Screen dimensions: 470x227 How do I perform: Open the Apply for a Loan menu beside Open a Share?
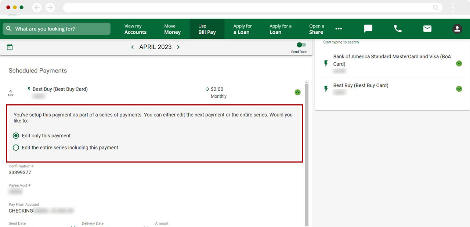(281, 29)
